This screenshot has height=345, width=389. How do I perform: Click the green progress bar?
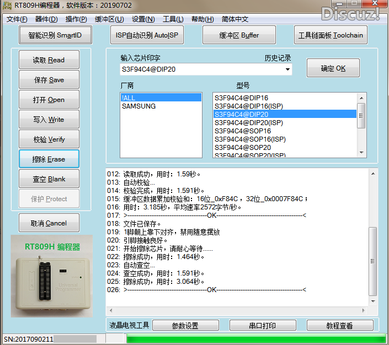(256, 338)
